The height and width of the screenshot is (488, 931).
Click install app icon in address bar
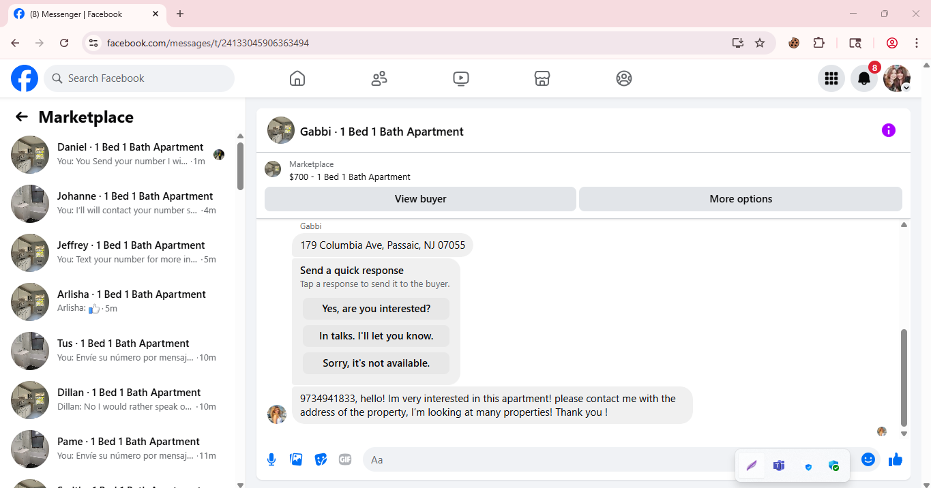pos(737,43)
